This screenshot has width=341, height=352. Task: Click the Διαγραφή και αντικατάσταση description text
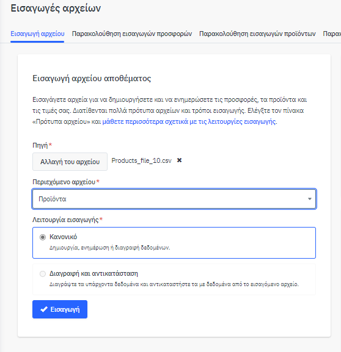pos(174,284)
